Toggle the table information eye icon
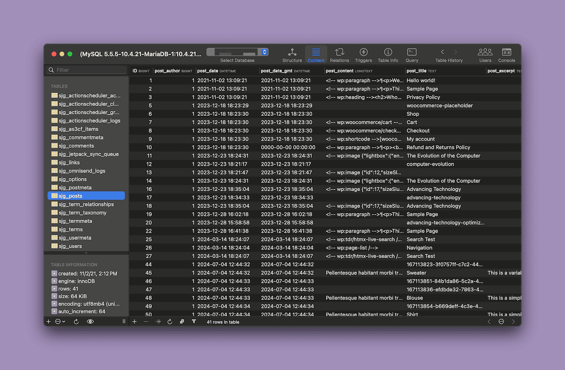The width and height of the screenshot is (565, 370). point(90,322)
